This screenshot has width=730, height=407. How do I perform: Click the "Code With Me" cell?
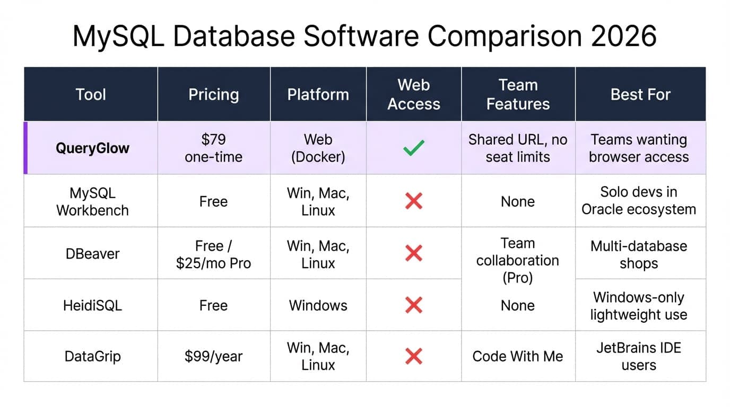coord(518,356)
